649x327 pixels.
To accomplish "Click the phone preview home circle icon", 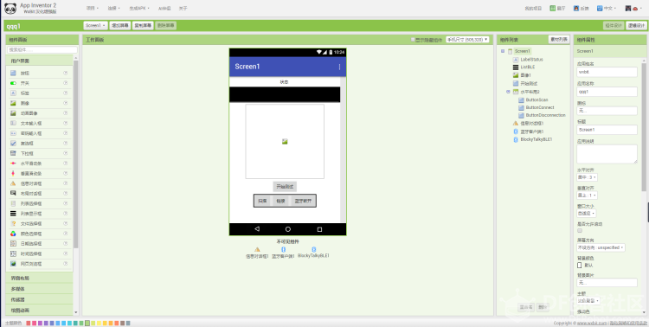I will (288, 229).
